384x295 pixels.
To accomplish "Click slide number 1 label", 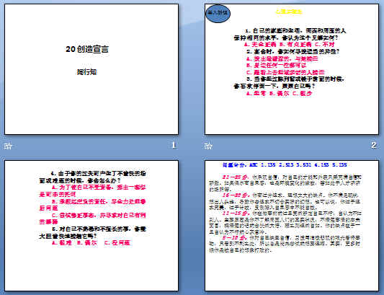I will tap(174, 146).
